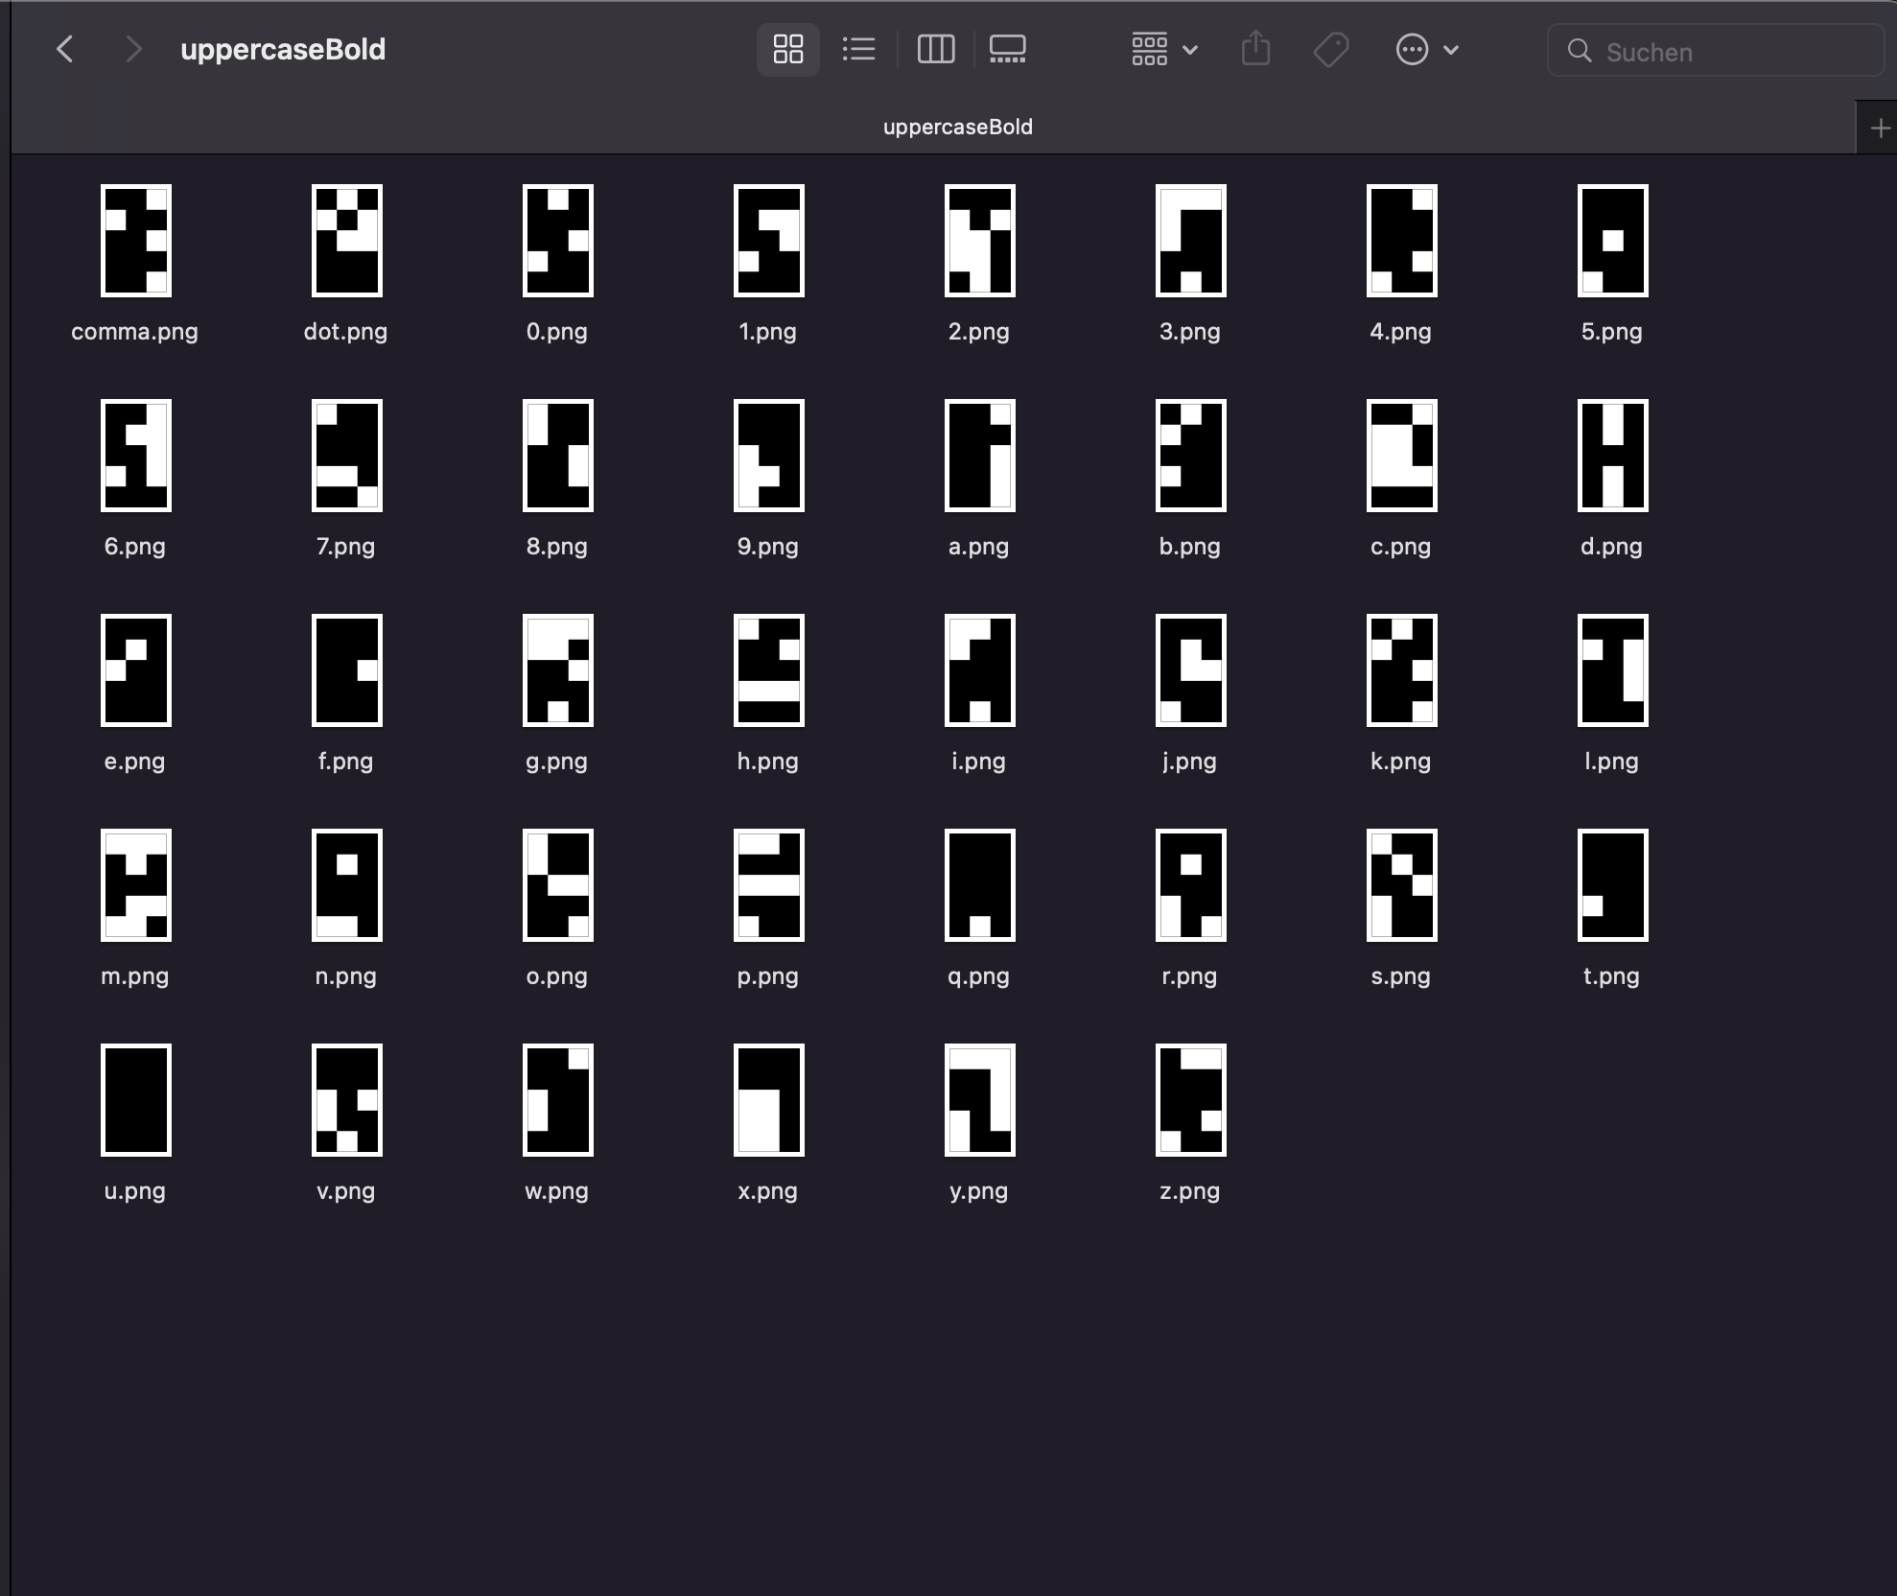Click the u.png file label
The image size is (1897, 1596).
(x=135, y=1191)
